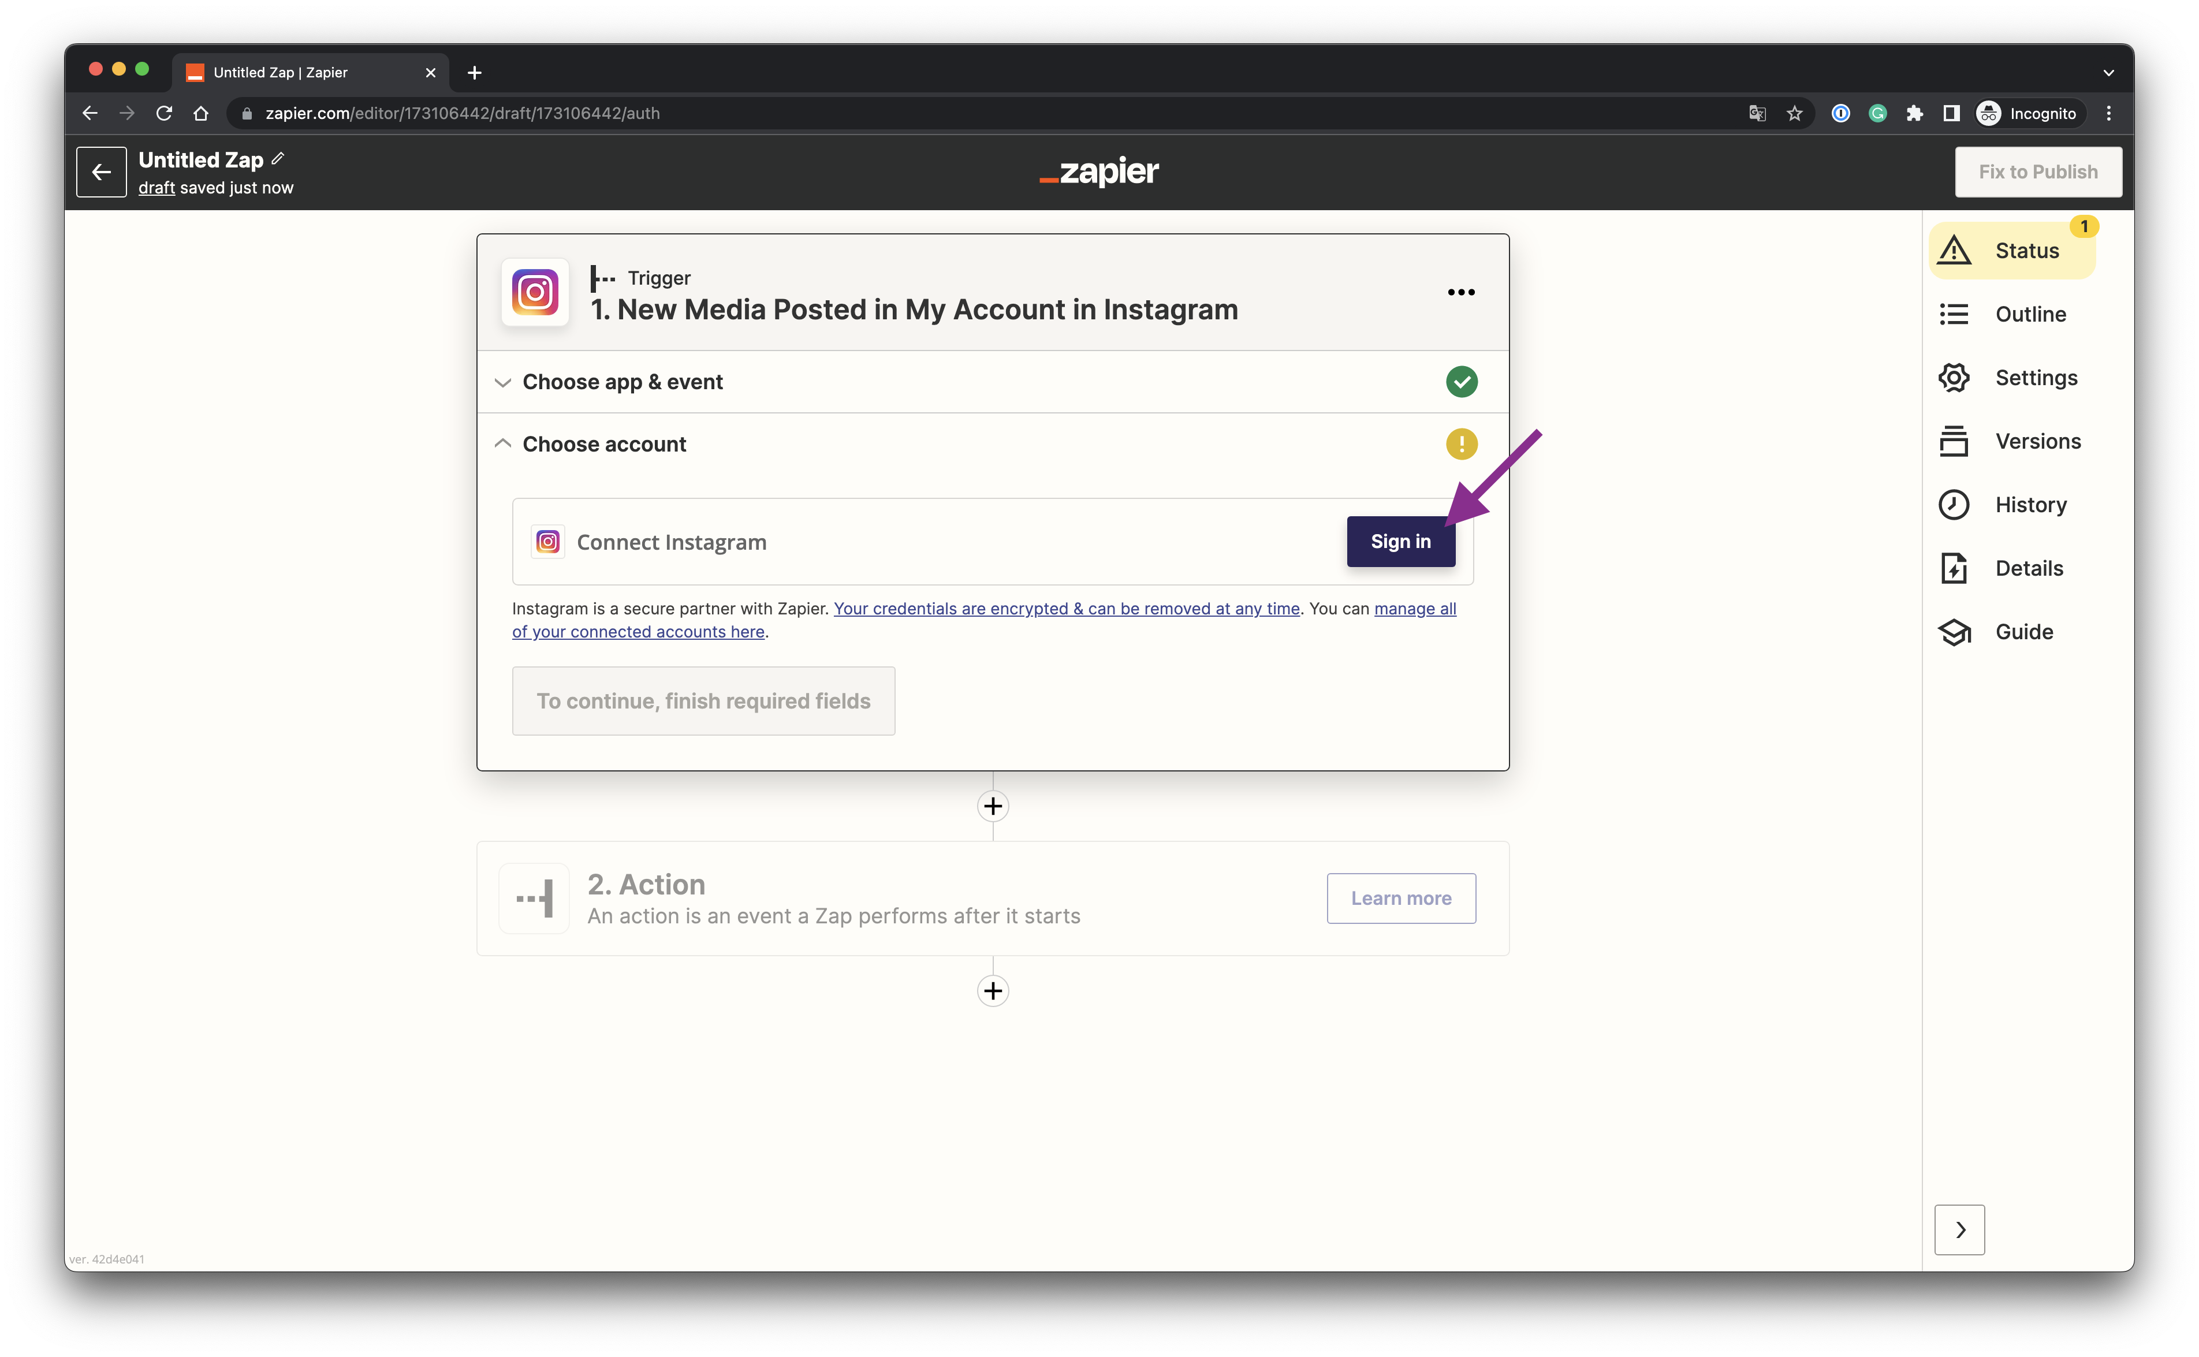This screenshot has width=2199, height=1357.
Task: Expand the Choose app & event section
Action: click(992, 382)
